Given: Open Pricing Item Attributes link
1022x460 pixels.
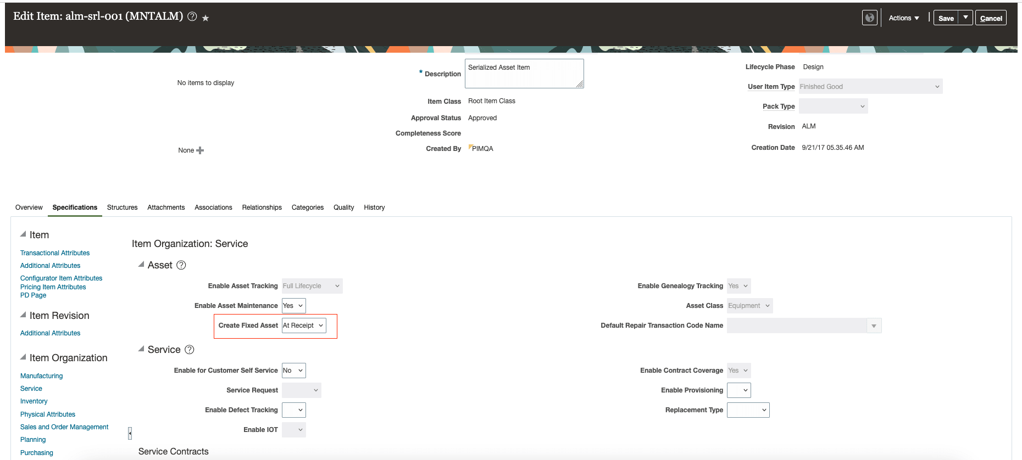Looking at the screenshot, I should coord(53,287).
